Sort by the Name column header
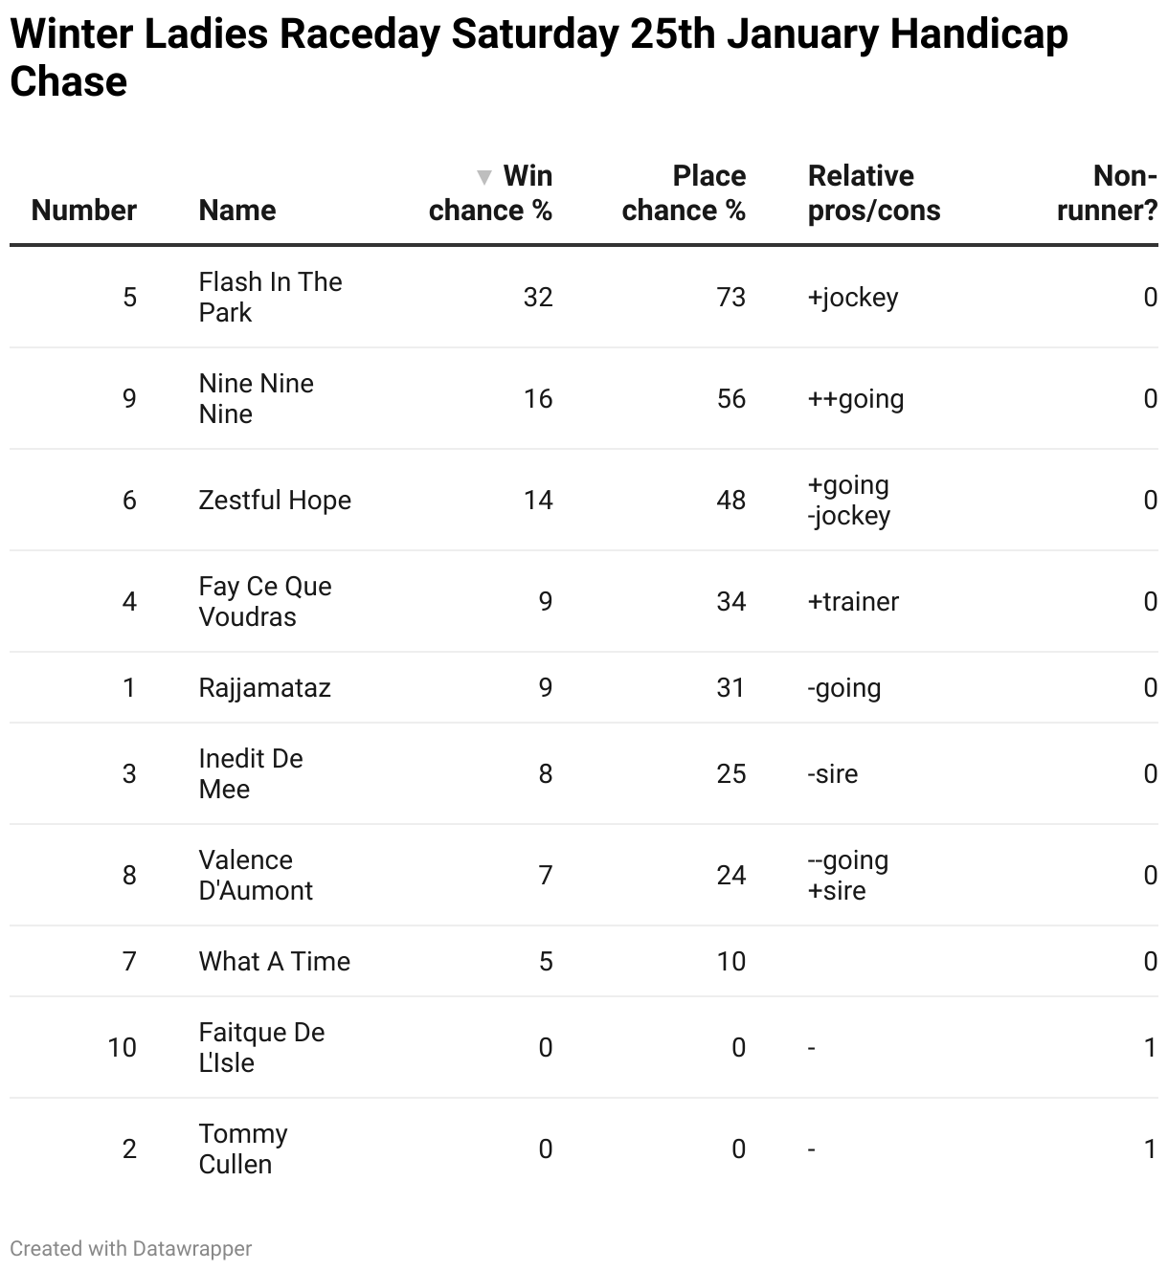Image resolution: width=1168 pixels, height=1271 pixels. [x=236, y=211]
